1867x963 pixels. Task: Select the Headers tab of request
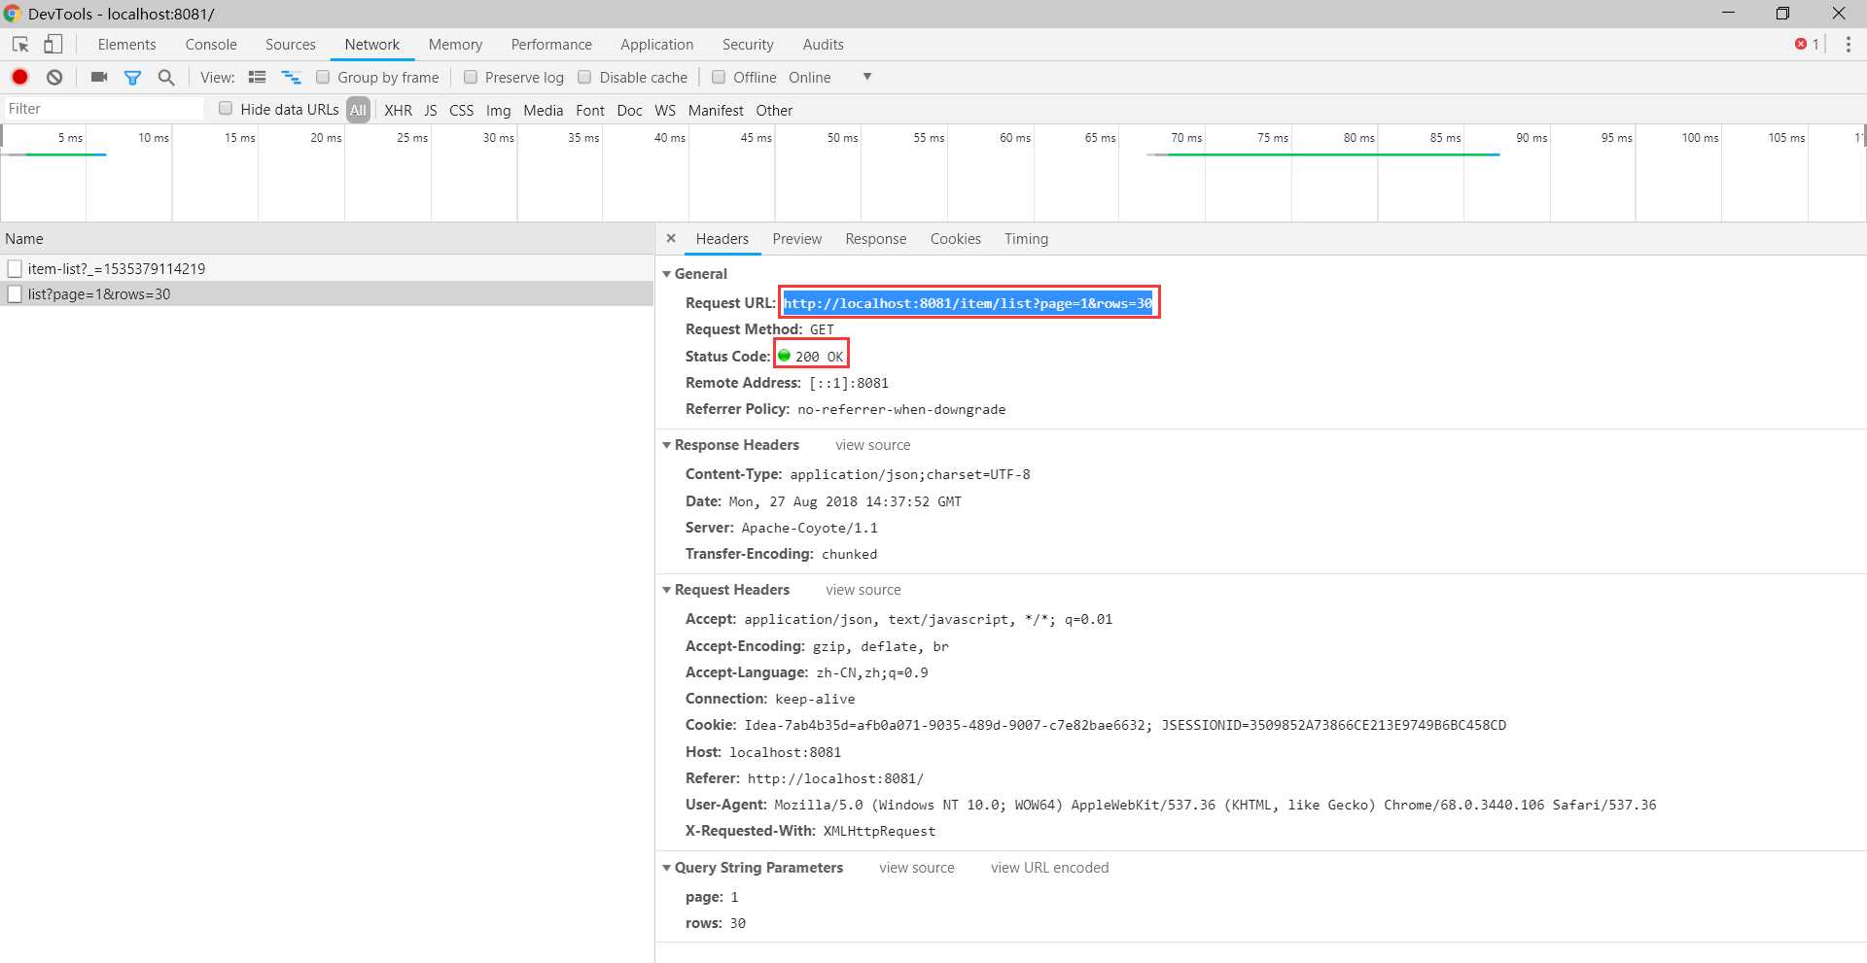tap(722, 239)
